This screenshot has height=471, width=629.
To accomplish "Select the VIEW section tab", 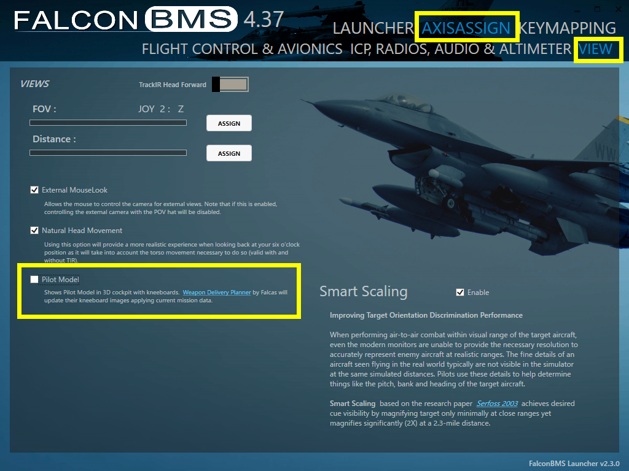I will coord(595,49).
